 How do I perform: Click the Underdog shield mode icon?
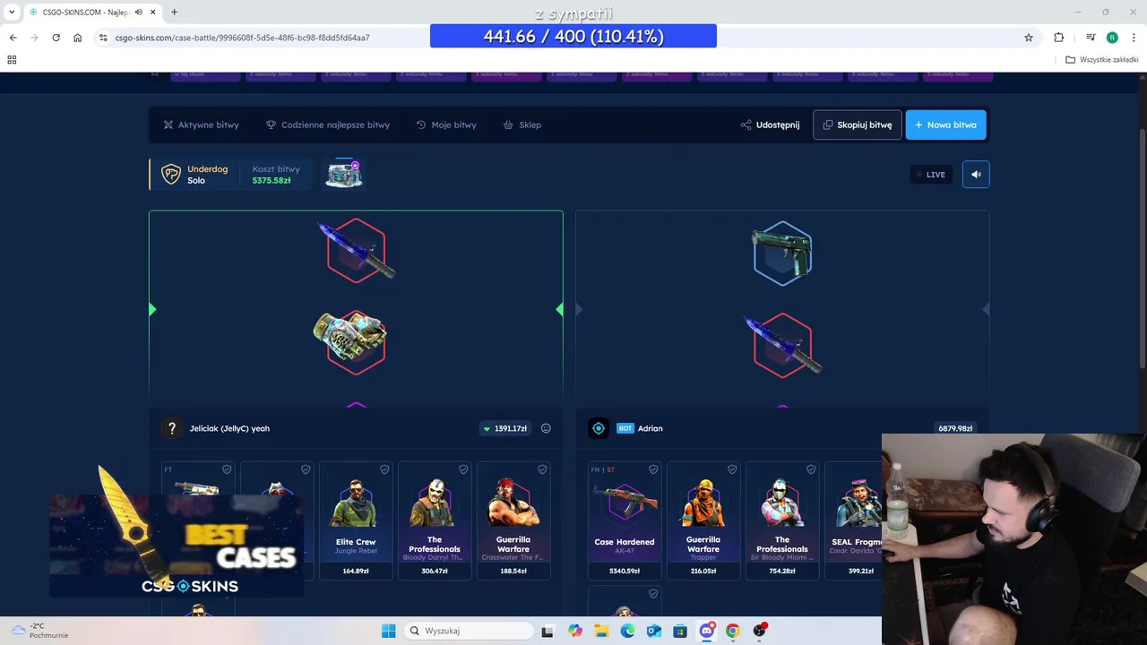coord(170,174)
